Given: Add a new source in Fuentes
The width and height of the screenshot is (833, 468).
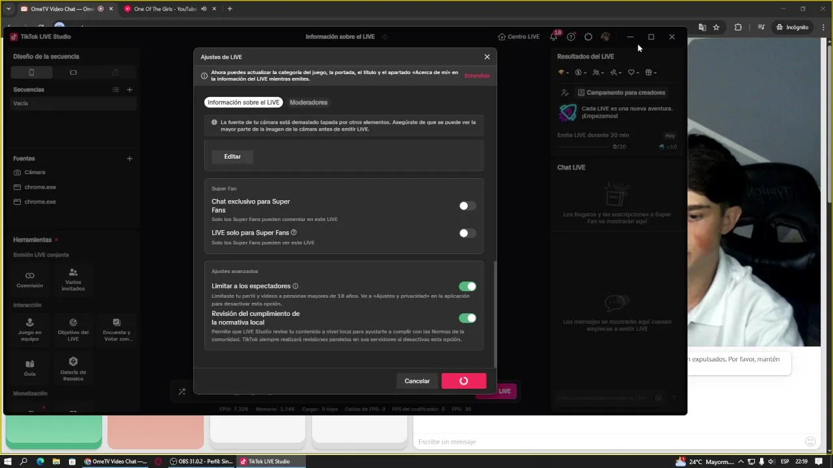Looking at the screenshot, I should tap(130, 159).
